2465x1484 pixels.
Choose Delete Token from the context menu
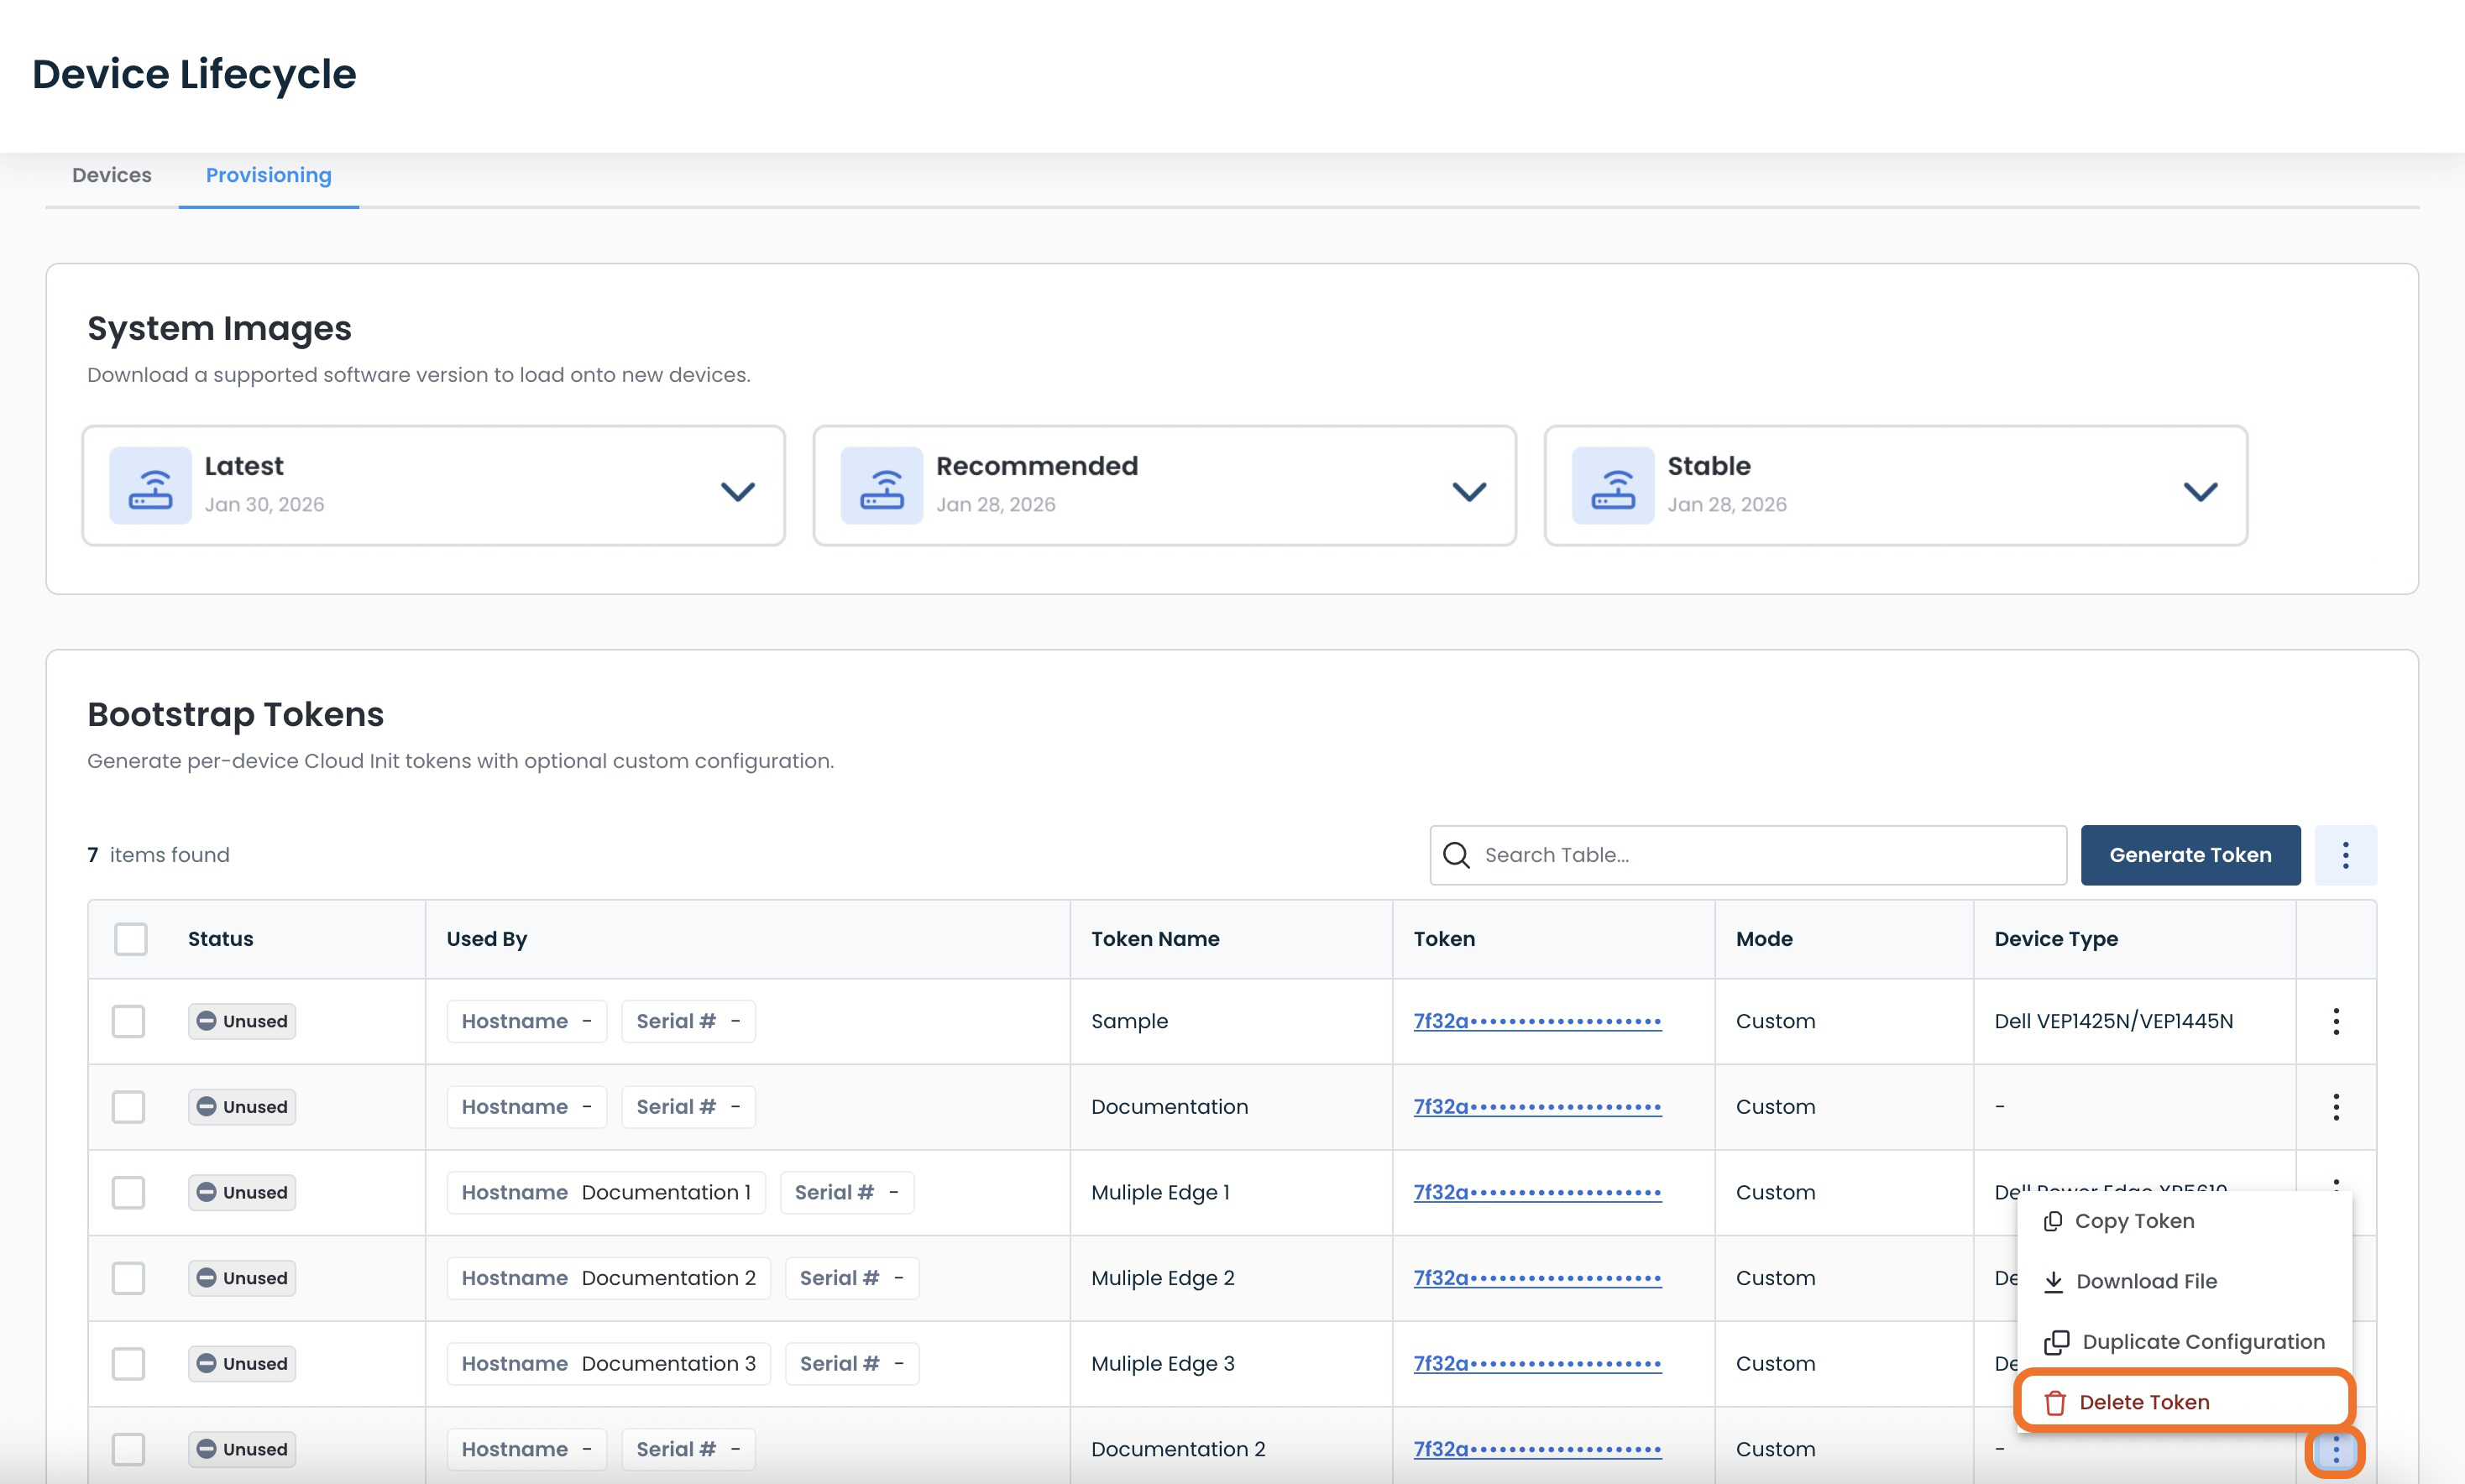tap(2184, 1402)
